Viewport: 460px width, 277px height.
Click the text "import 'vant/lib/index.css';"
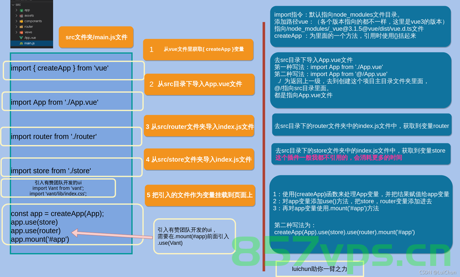pos(58,194)
